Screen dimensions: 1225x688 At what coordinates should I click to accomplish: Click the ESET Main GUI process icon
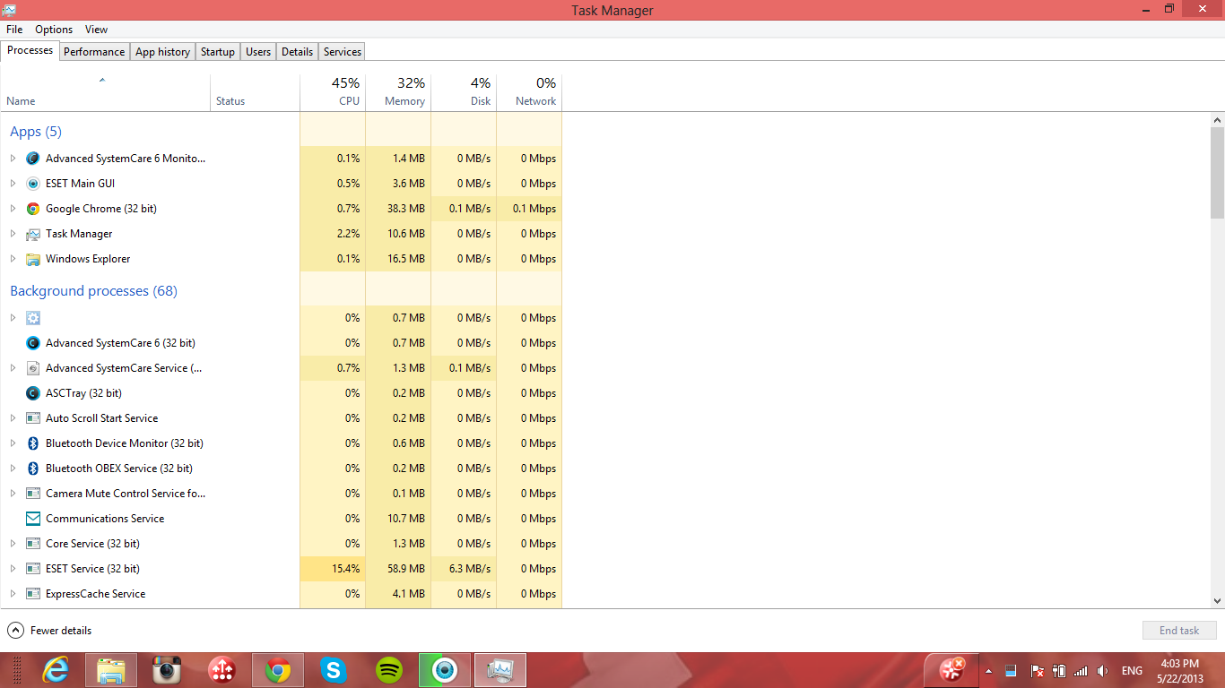pyautogui.click(x=33, y=184)
